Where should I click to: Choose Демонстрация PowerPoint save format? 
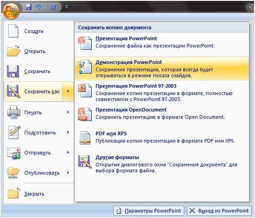tap(162, 69)
